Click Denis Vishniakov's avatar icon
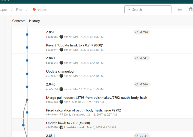 point(61,114)
